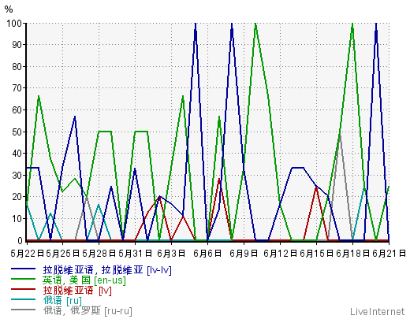
Task: Click the % unit label above the axis
Action: pyautogui.click(x=9, y=9)
